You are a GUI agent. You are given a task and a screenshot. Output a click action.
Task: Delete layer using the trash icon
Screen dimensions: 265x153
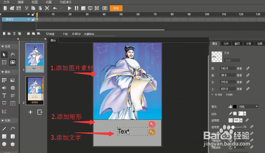coord(14,33)
